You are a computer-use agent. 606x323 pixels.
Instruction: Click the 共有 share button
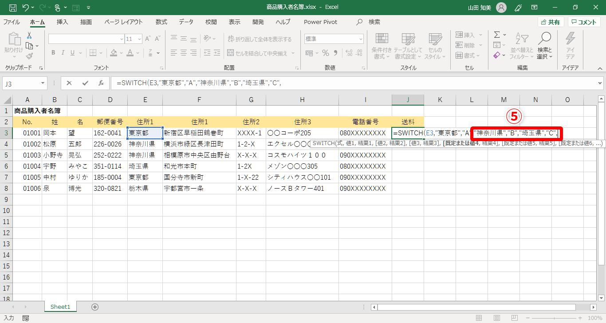(551, 22)
